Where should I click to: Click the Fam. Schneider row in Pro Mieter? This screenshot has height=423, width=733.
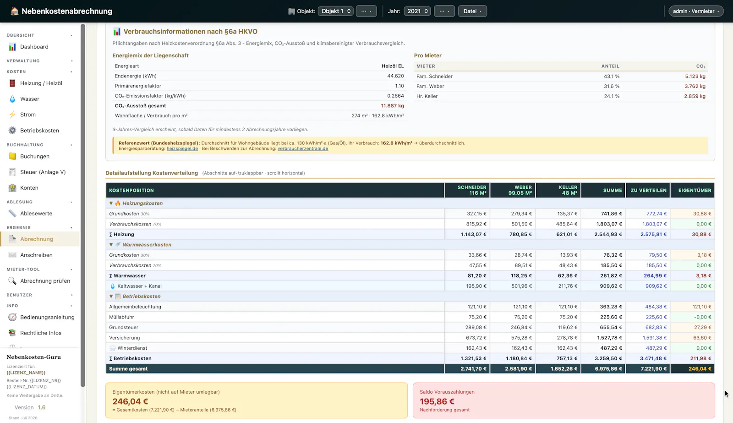pyautogui.click(x=561, y=77)
